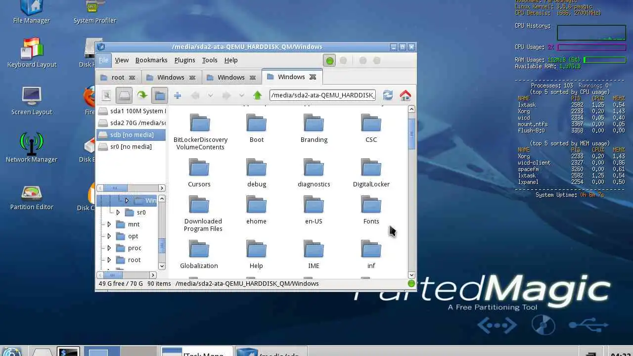
Task: Toggle the devices panel drive icon in toolbar
Action: [x=124, y=95]
